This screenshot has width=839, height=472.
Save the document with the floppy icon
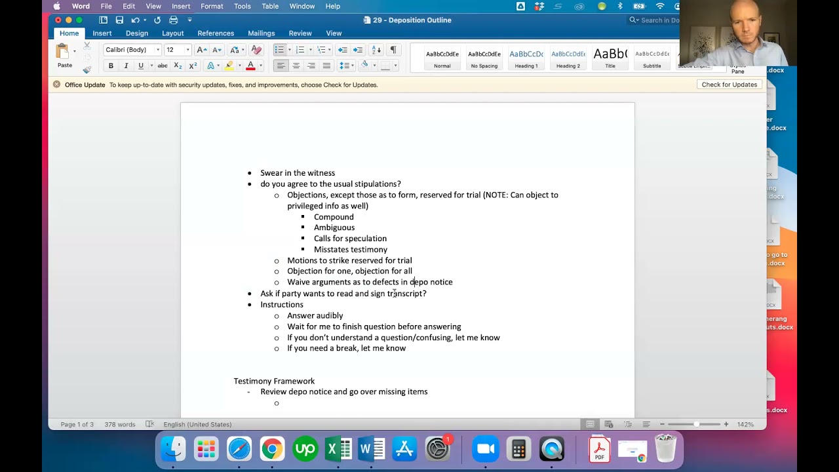(x=119, y=20)
